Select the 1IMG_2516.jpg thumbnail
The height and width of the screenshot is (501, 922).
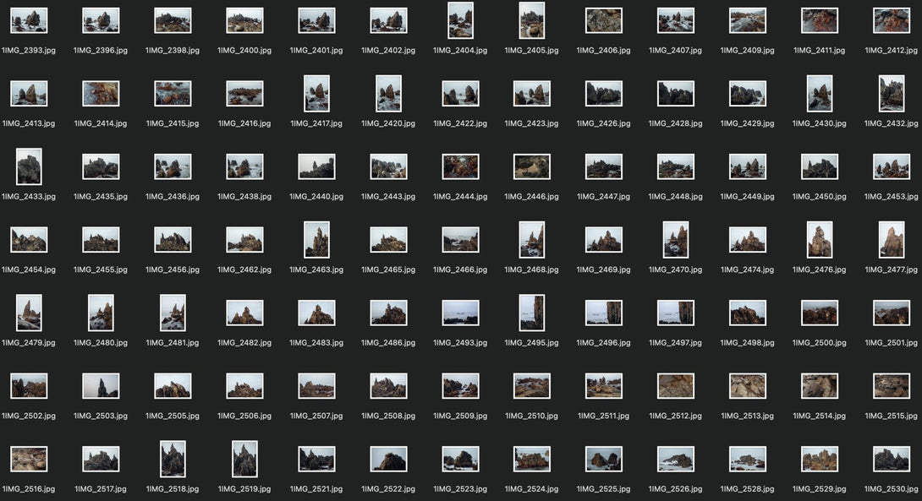coord(29,460)
